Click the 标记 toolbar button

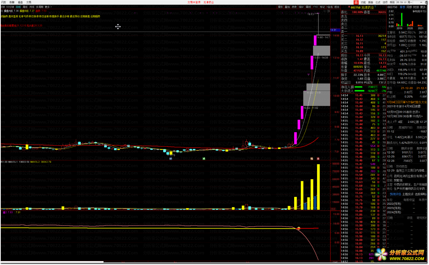coord(322,7)
